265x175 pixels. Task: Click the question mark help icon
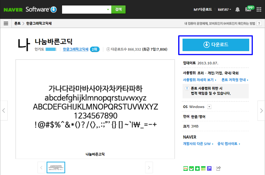(x=259, y=24)
